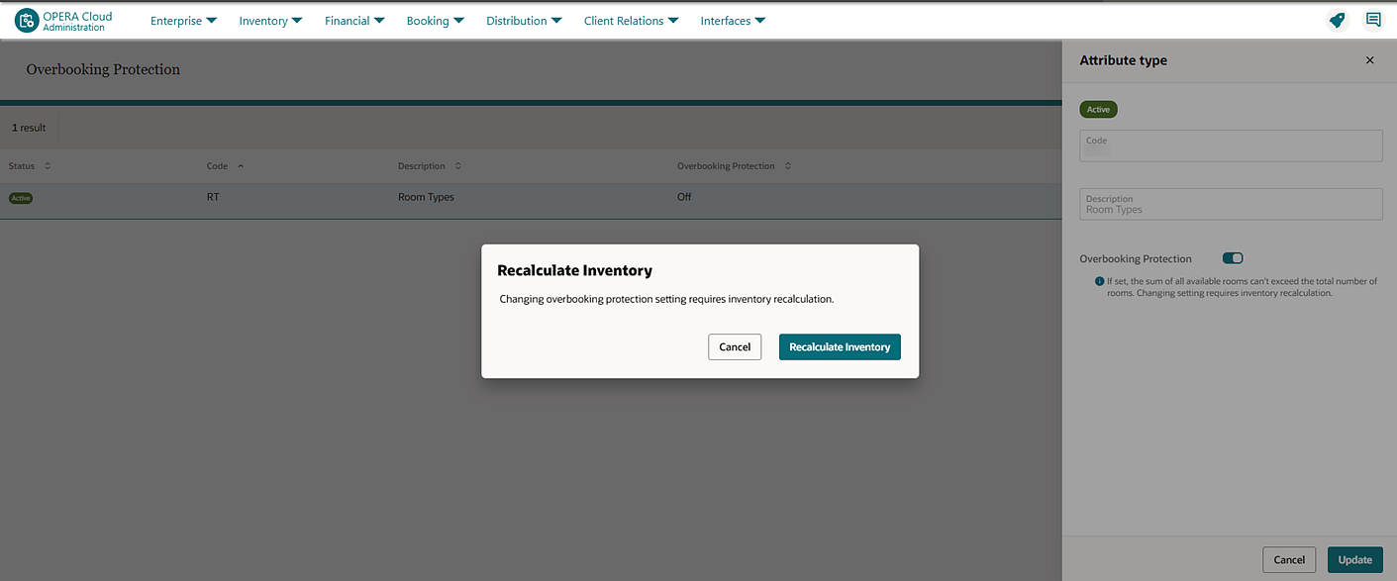The image size is (1397, 581).
Task: Expand the Enterprise menu
Action: [x=183, y=21]
